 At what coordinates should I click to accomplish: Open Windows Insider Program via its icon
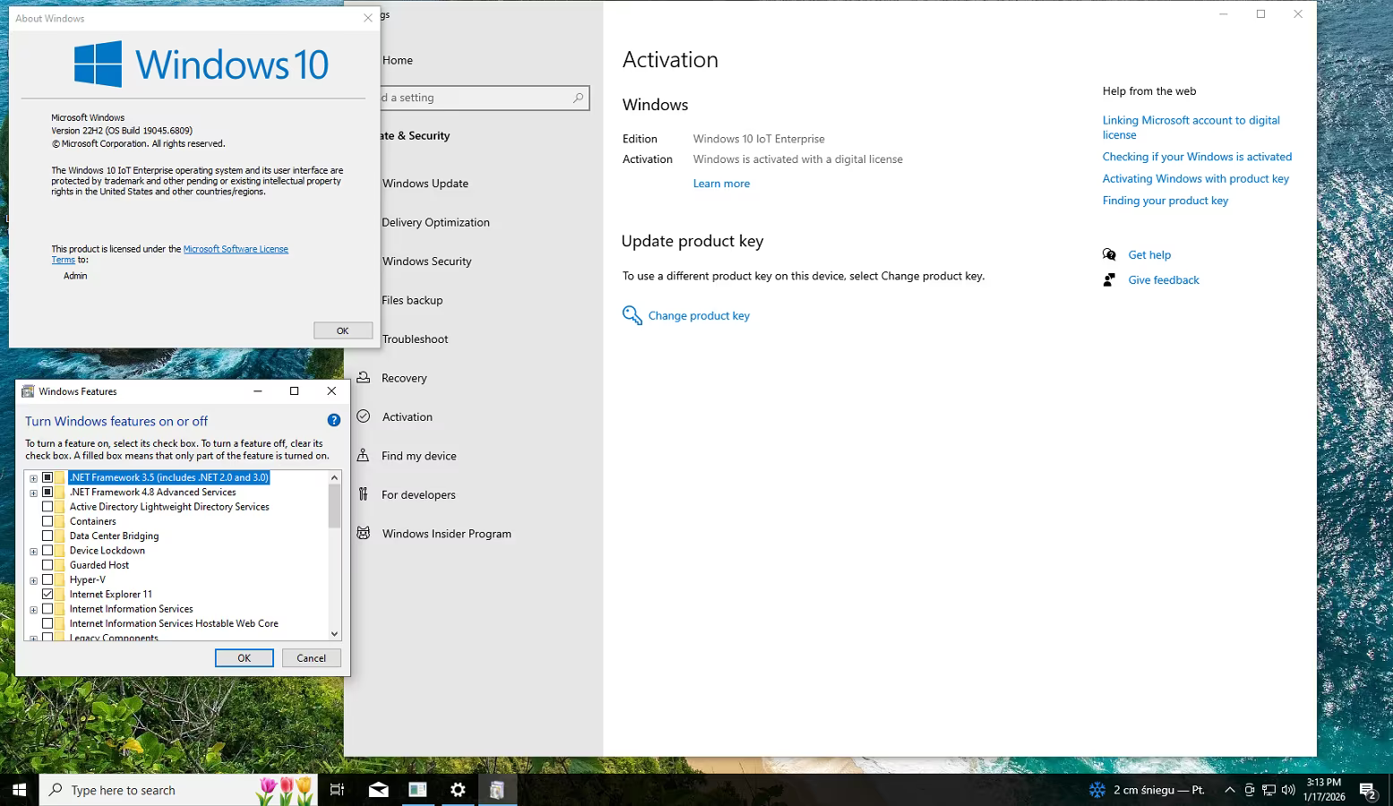364,534
